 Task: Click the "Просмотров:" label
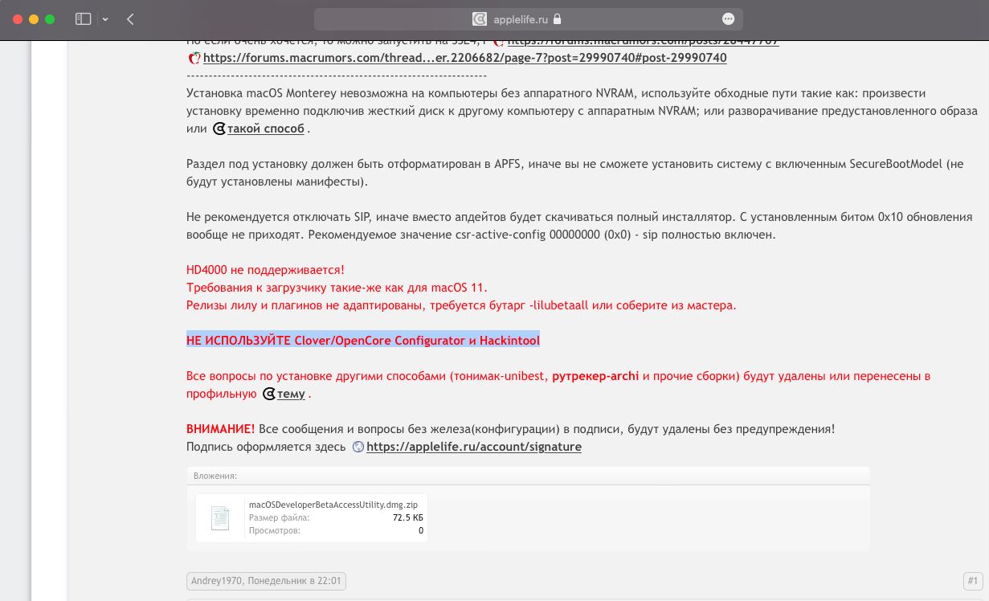[275, 531]
